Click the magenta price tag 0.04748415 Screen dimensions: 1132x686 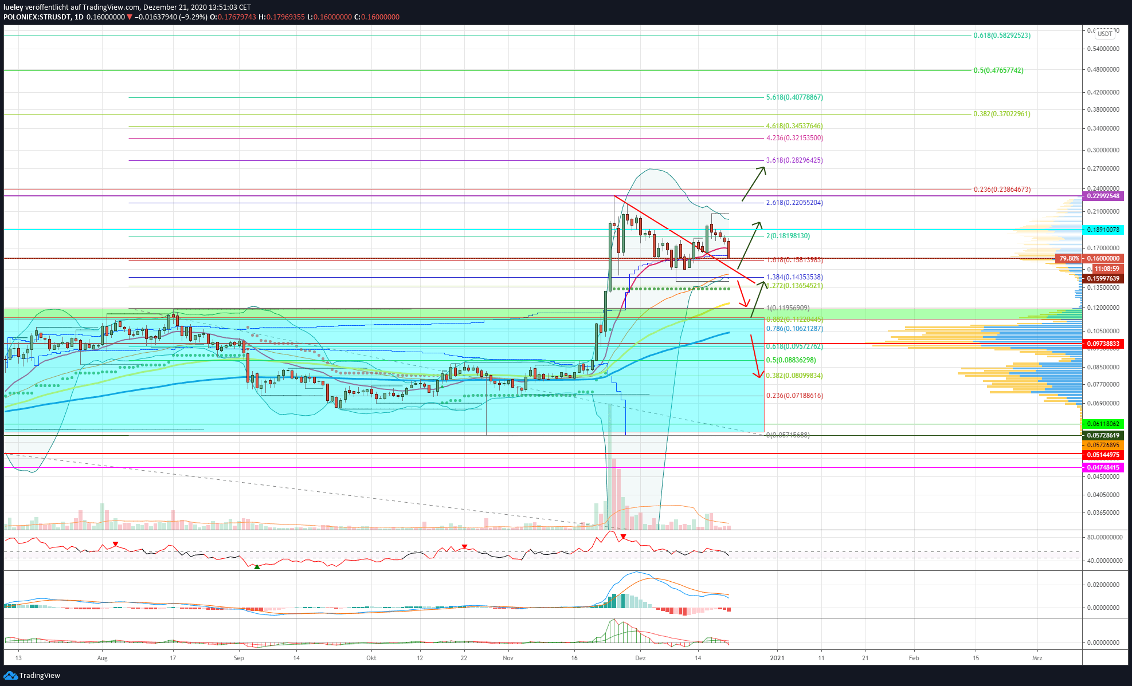coord(1103,467)
